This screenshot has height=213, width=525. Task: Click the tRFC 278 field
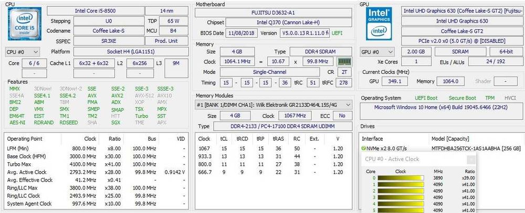coord(343,83)
